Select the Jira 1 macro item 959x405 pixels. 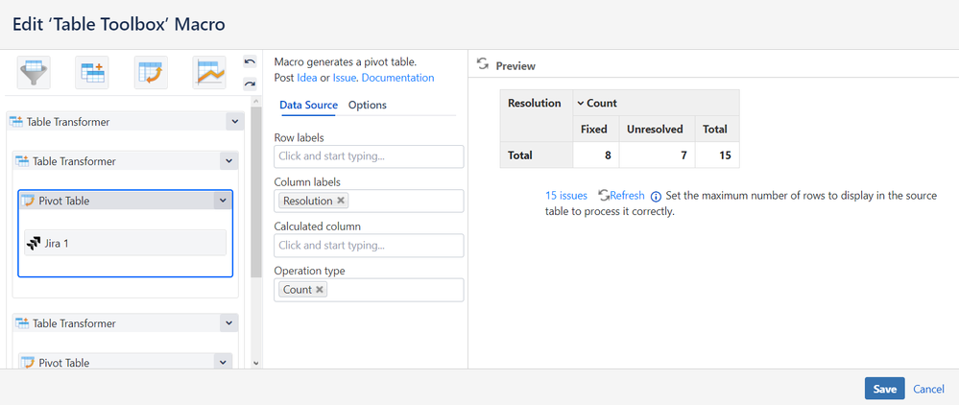[x=125, y=244]
